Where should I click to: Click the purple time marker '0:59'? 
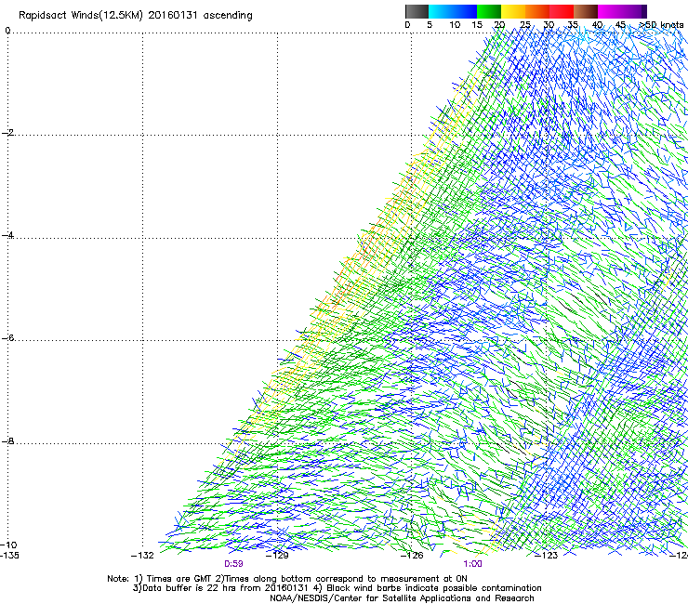click(x=234, y=564)
